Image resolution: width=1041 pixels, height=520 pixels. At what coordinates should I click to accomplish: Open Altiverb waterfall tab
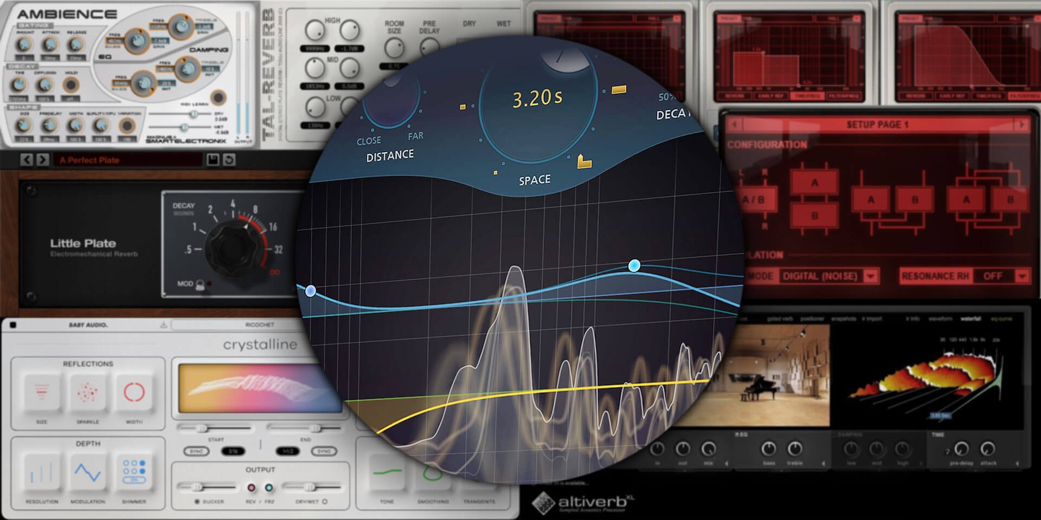click(971, 319)
